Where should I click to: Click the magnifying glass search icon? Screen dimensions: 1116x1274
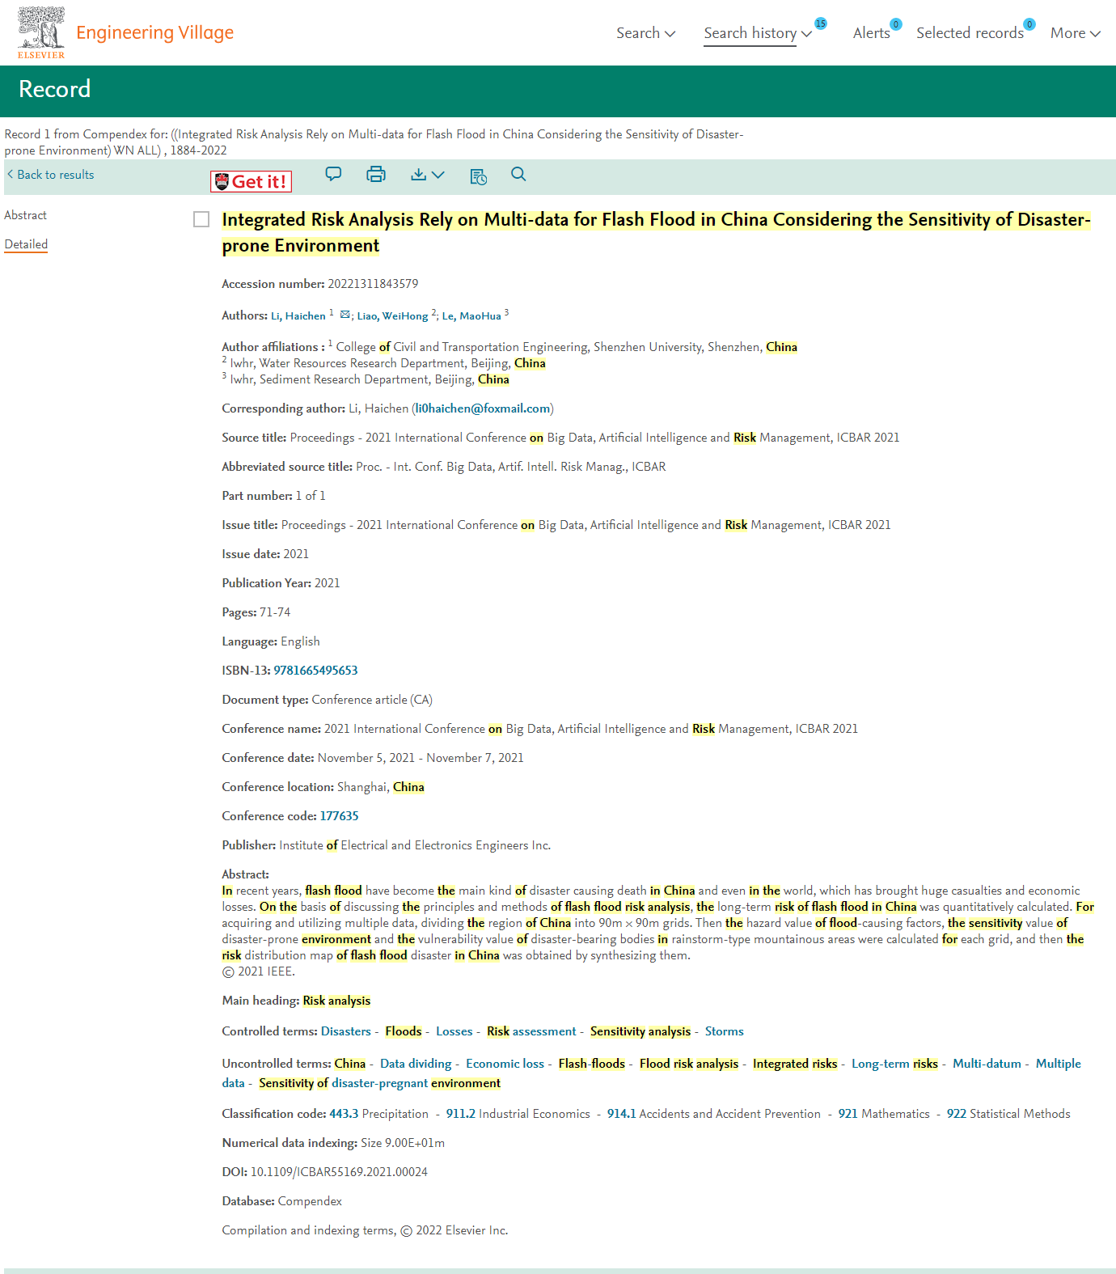point(518,174)
